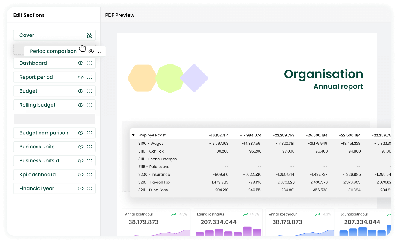The image size is (398, 243).
Task: Click drag handle for Rolling budget
Action: pos(90,105)
